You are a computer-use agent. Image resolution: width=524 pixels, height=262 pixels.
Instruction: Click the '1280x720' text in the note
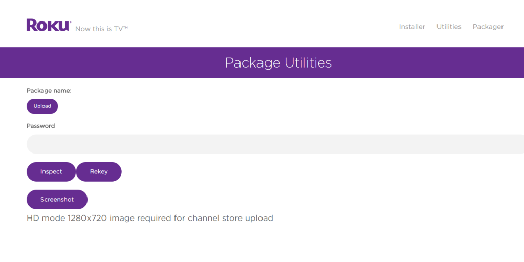pos(88,218)
